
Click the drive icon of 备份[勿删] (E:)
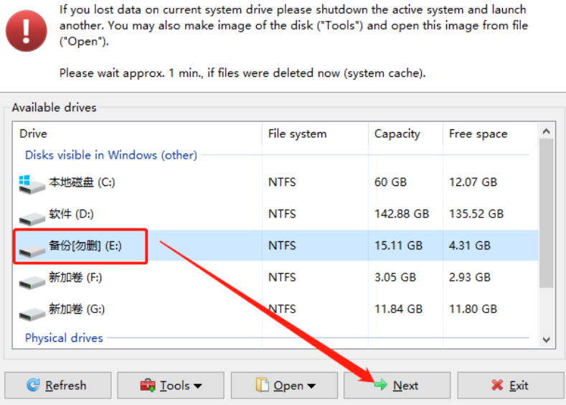[32, 250]
